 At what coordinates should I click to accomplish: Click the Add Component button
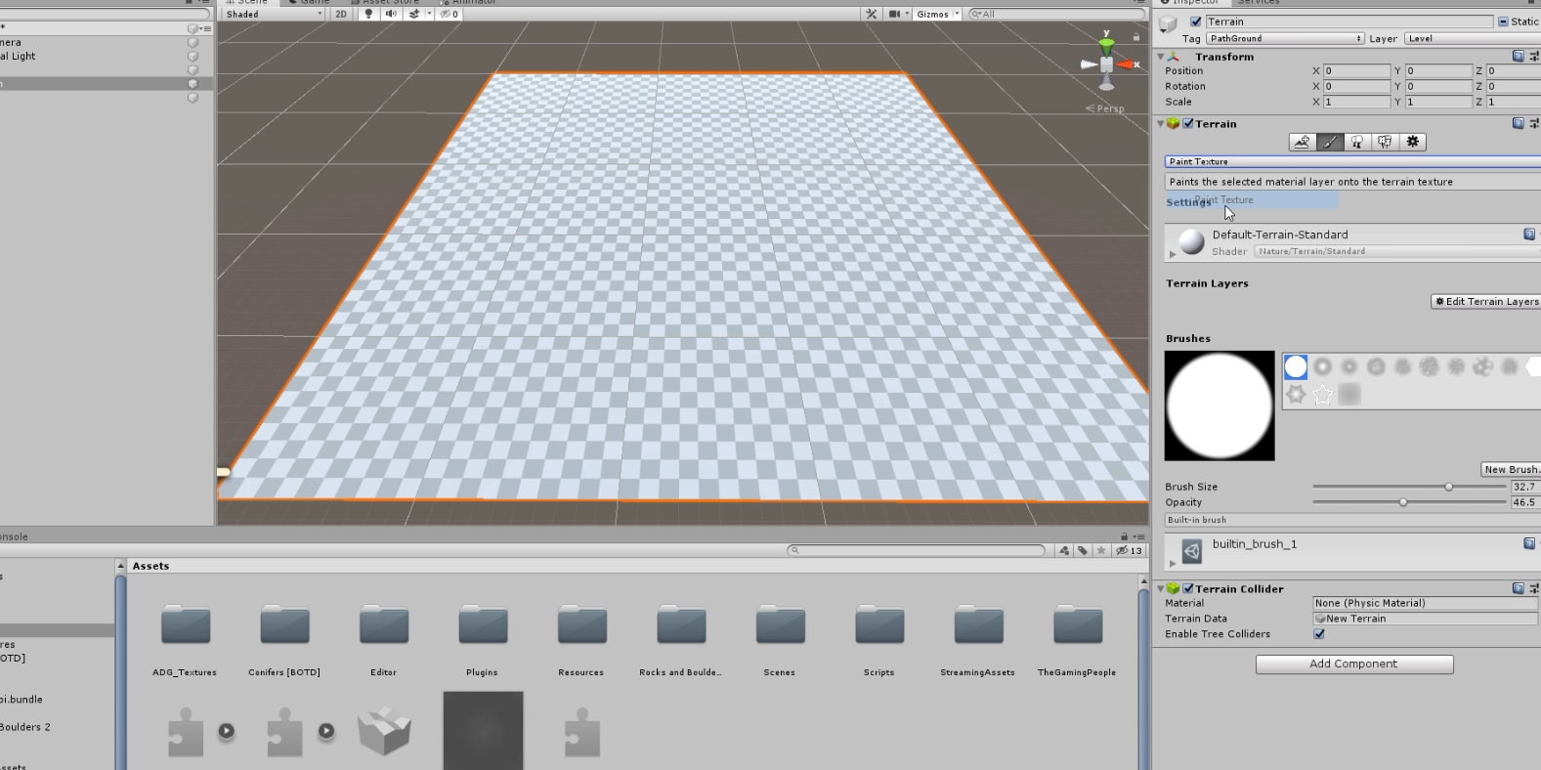[x=1354, y=664]
